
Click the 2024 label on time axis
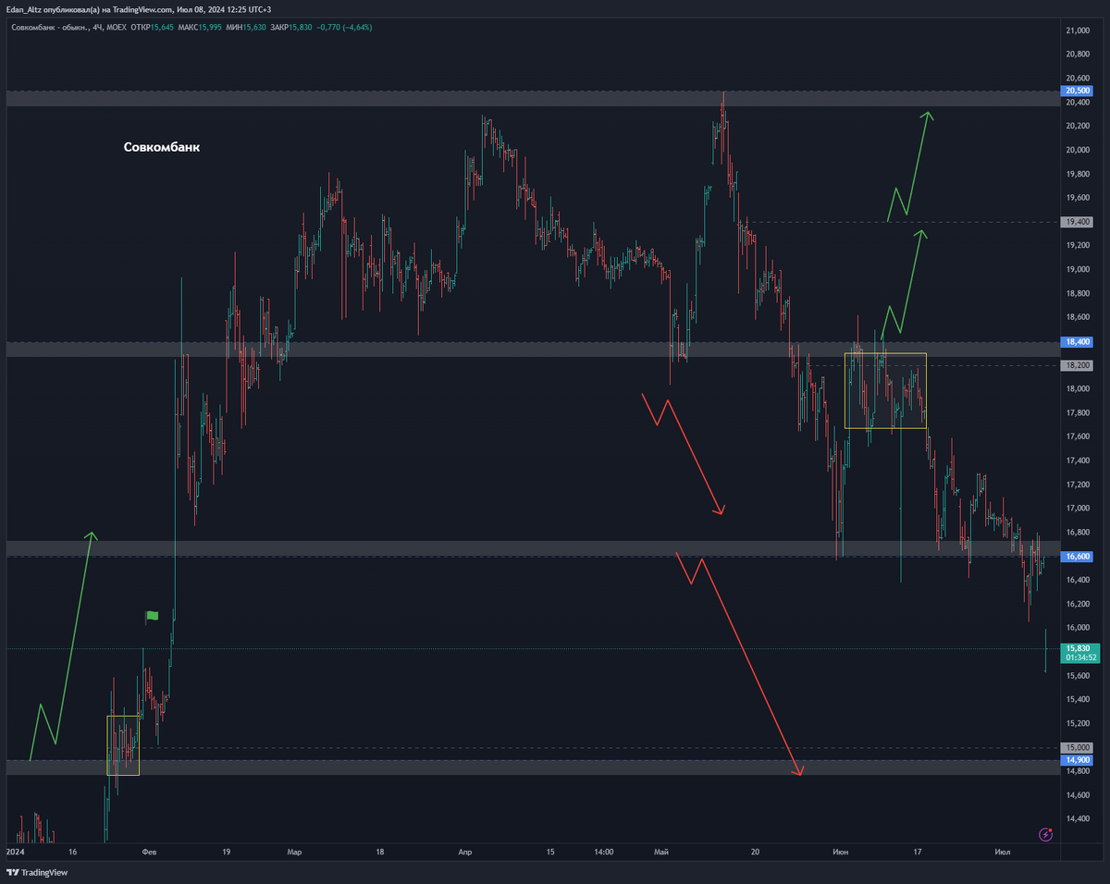click(x=16, y=851)
